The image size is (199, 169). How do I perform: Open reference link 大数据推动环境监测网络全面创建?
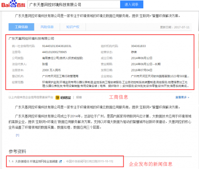pyautogui.click(x=36, y=161)
